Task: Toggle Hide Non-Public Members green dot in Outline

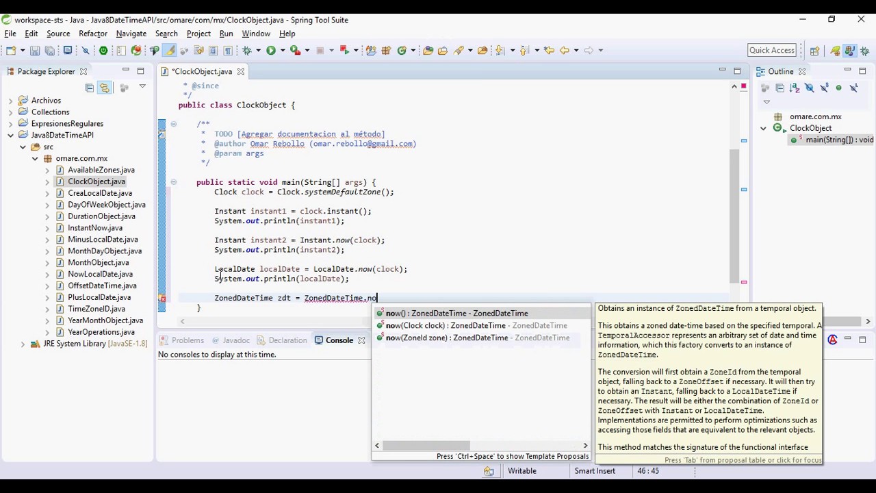Action: tap(838, 88)
